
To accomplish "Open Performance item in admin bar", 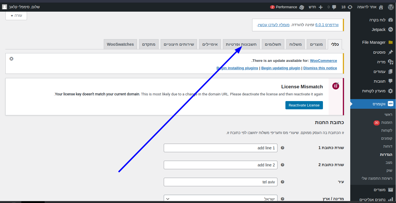I will (286, 7).
